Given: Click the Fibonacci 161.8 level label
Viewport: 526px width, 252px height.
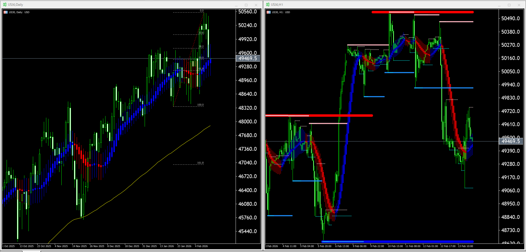Looking at the screenshot, I should click(200, 163).
